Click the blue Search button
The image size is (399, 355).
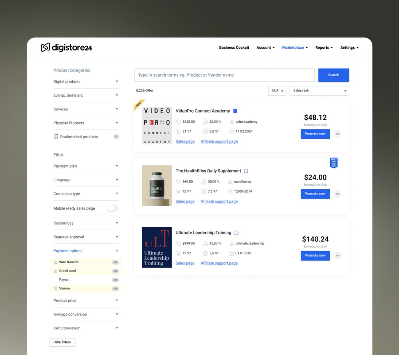tap(333, 75)
